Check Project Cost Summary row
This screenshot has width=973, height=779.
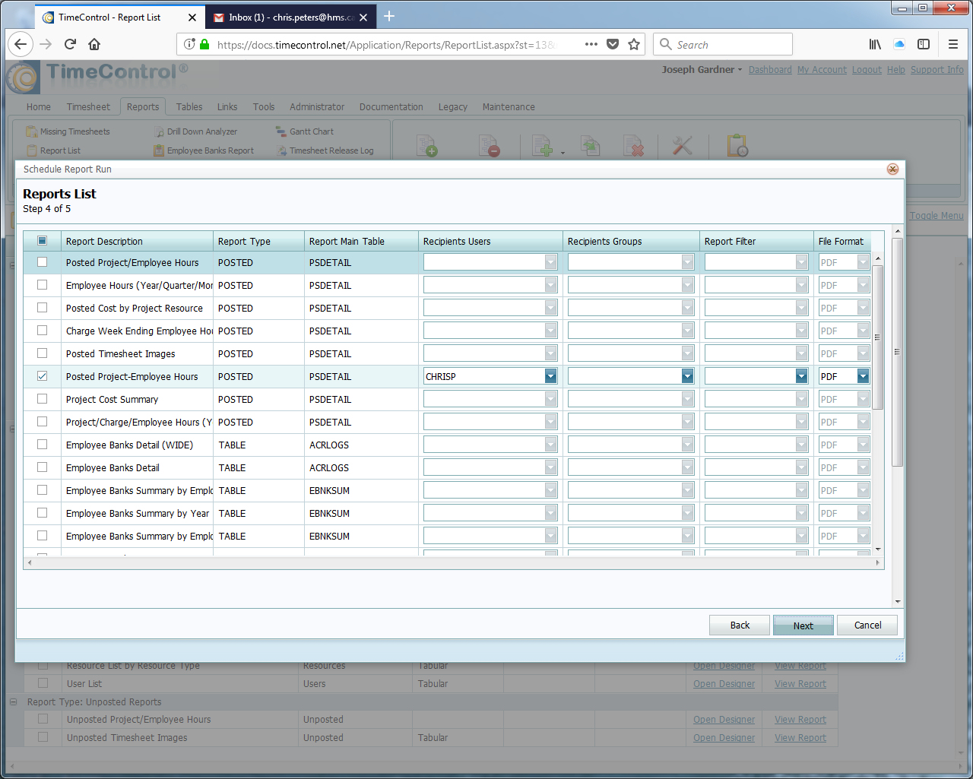click(x=43, y=399)
